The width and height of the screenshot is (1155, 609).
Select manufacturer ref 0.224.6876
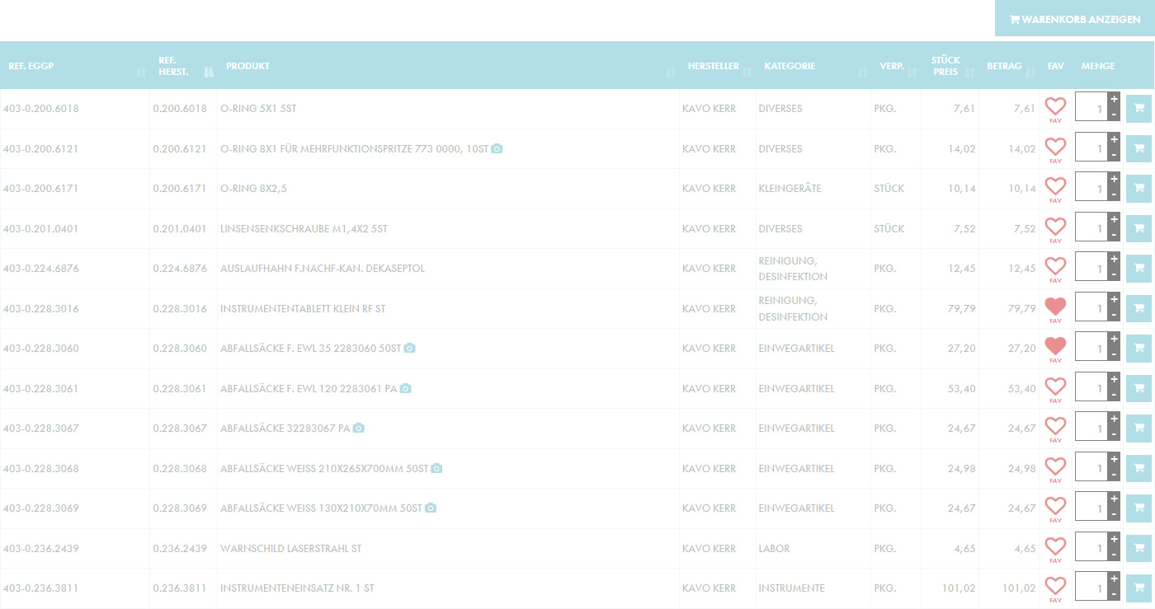180,269
